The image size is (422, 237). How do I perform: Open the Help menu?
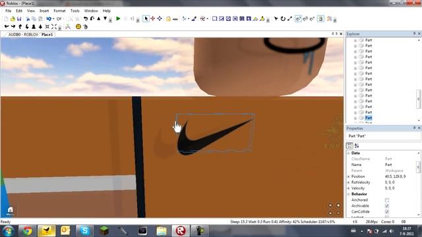click(107, 11)
